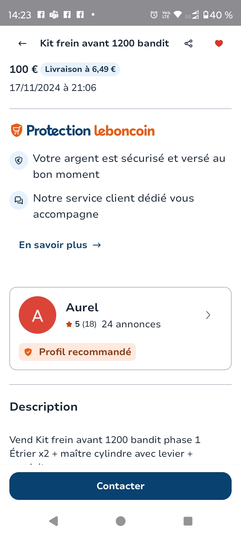
Task: Tap the Description section heading
Action: click(x=44, y=407)
